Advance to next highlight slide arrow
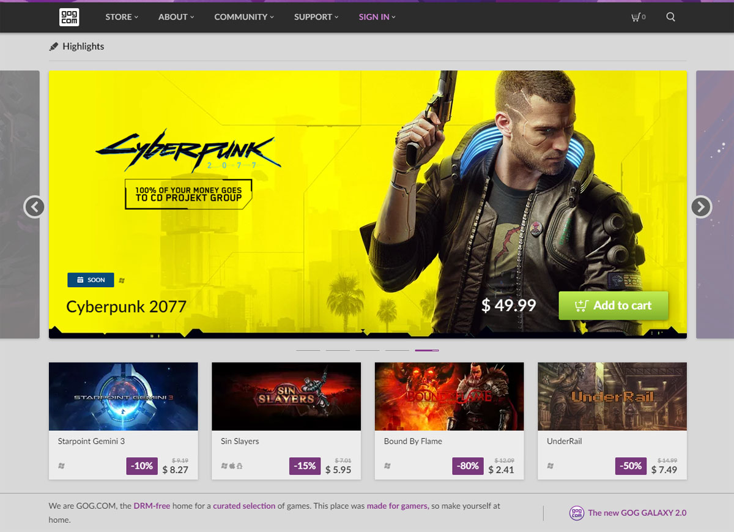Image resolution: width=734 pixels, height=532 pixels. point(700,207)
